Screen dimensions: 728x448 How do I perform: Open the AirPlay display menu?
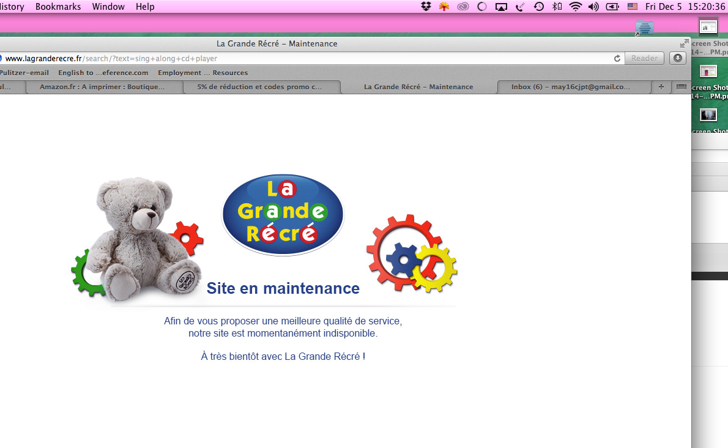(501, 7)
